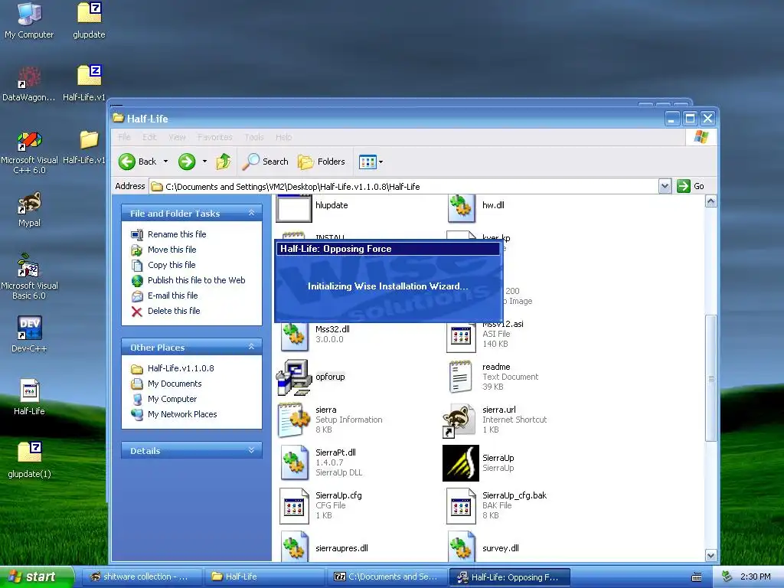This screenshot has height=588, width=784.
Task: Click Delete this file
Action: (x=174, y=311)
